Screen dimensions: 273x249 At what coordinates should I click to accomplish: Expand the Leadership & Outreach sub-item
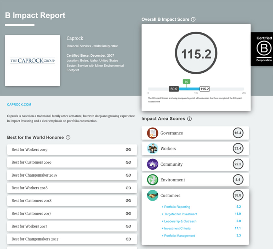pyautogui.click(x=179, y=221)
